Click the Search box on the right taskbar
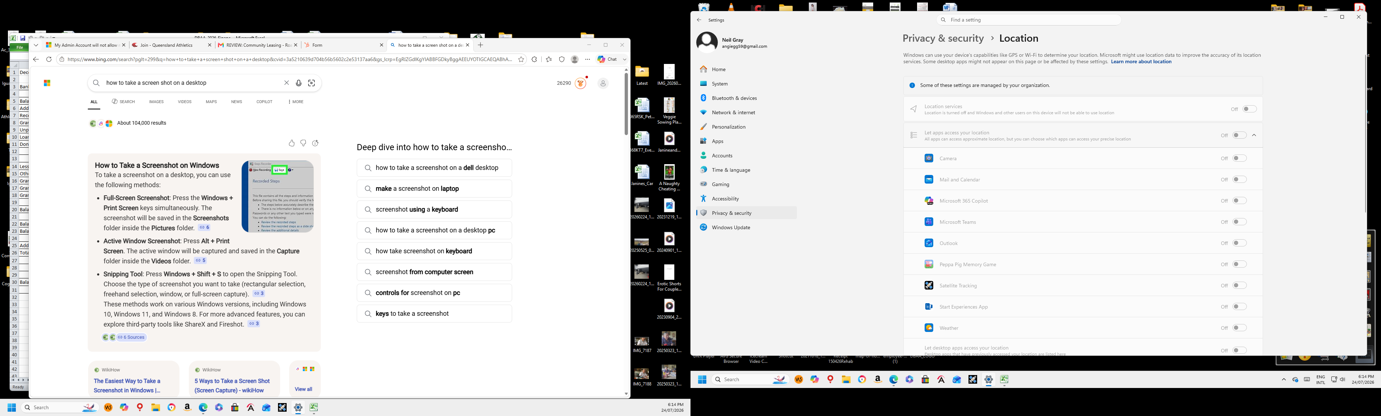The width and height of the screenshot is (1381, 416). point(751,380)
